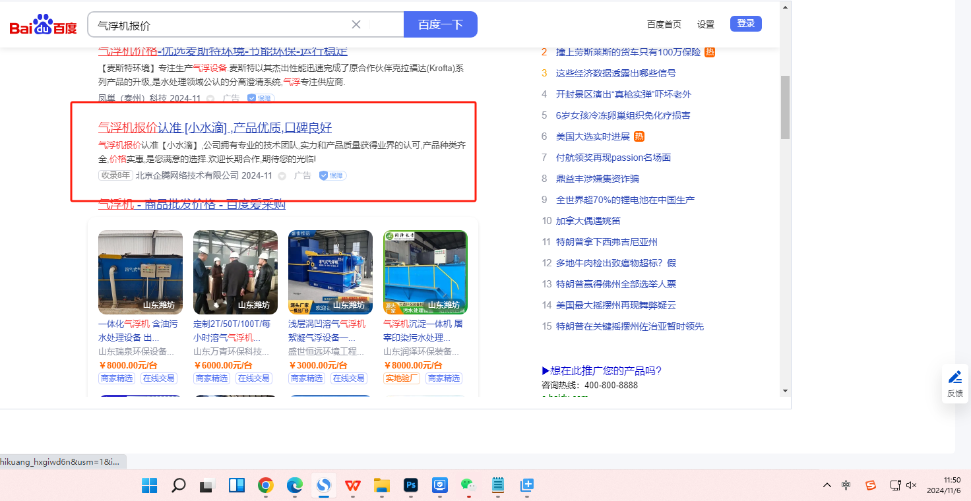Open Google Chrome from the taskbar

point(266,486)
